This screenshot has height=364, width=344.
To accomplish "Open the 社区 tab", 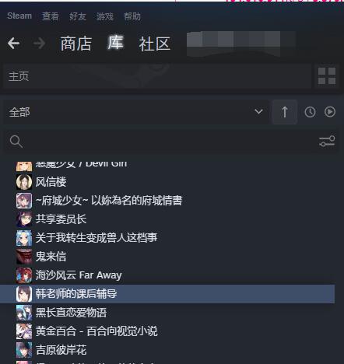I will pos(155,44).
